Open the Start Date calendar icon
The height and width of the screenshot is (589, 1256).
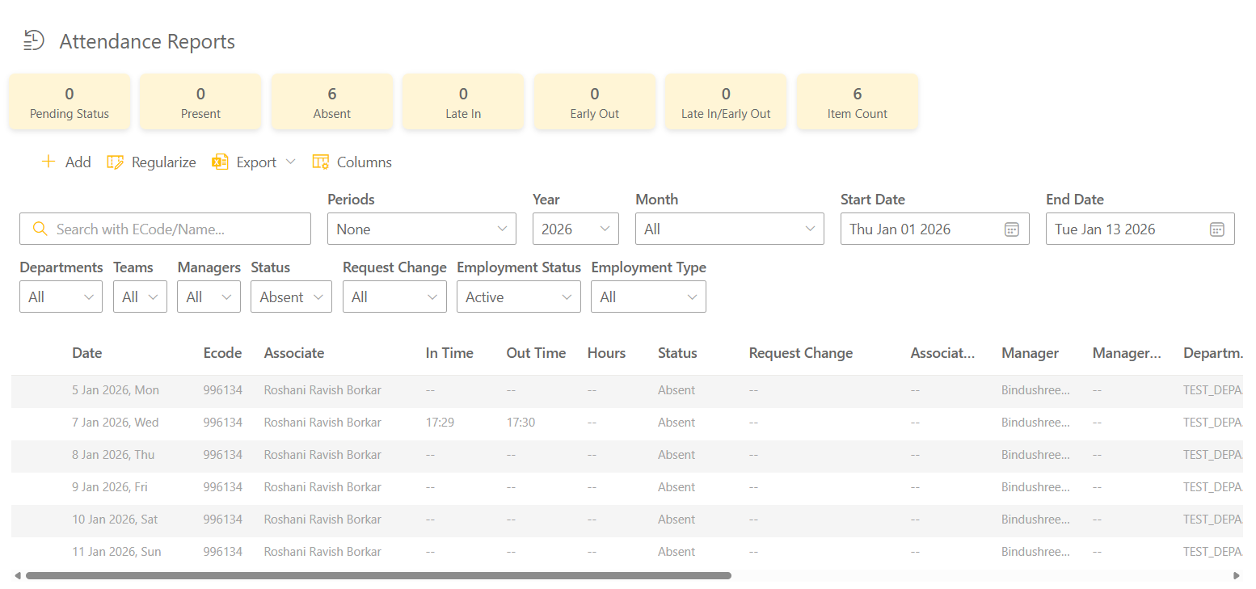tap(1011, 229)
